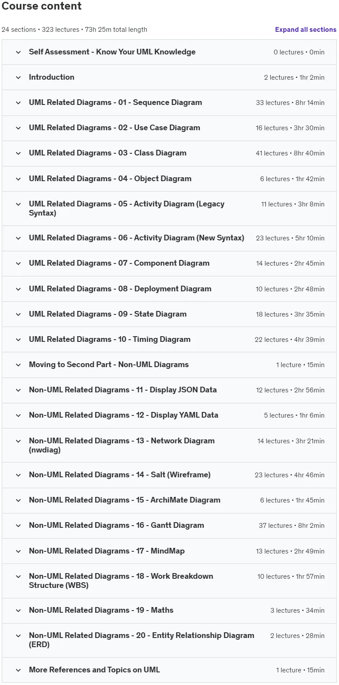339x685 pixels.
Task: Expand chevron beside Self Assessment section
Action: pyautogui.click(x=18, y=52)
